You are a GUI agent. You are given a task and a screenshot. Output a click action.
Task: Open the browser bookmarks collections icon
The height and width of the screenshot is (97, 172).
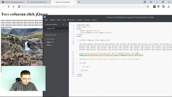pyautogui.click(x=145, y=2)
